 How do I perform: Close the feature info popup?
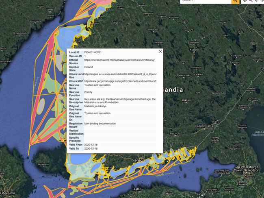pyautogui.click(x=160, y=52)
